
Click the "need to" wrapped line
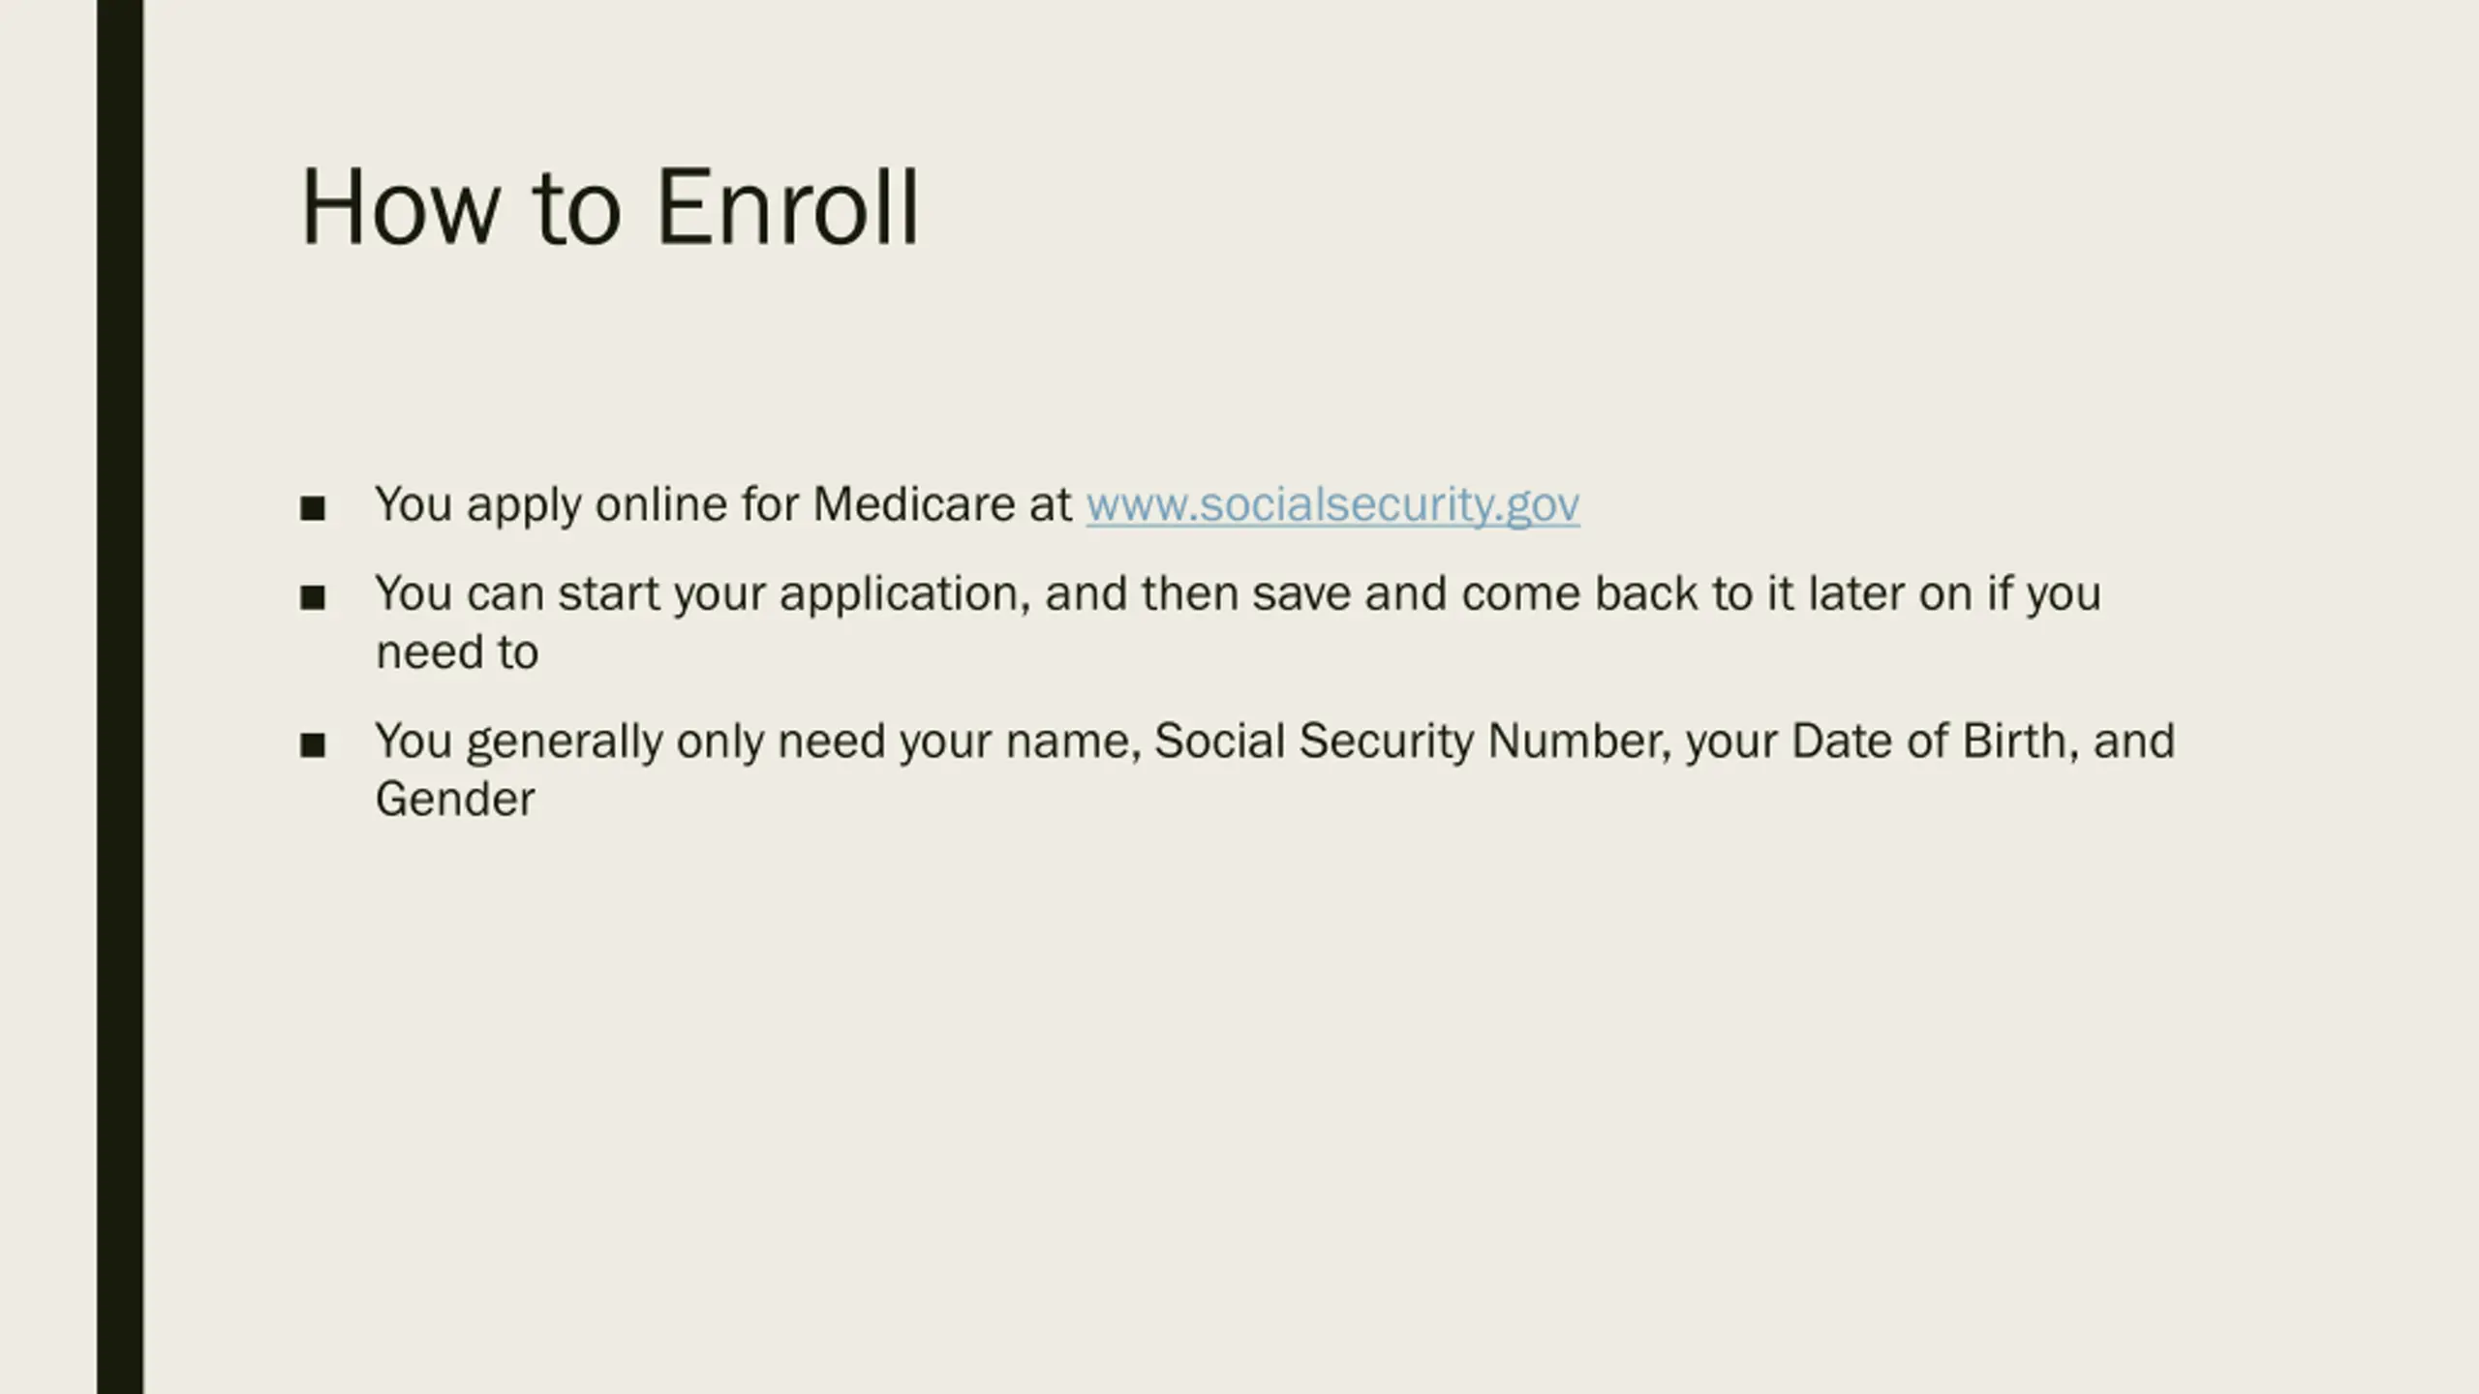pos(457,652)
